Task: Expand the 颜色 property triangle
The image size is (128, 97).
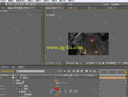Action: (16, 89)
